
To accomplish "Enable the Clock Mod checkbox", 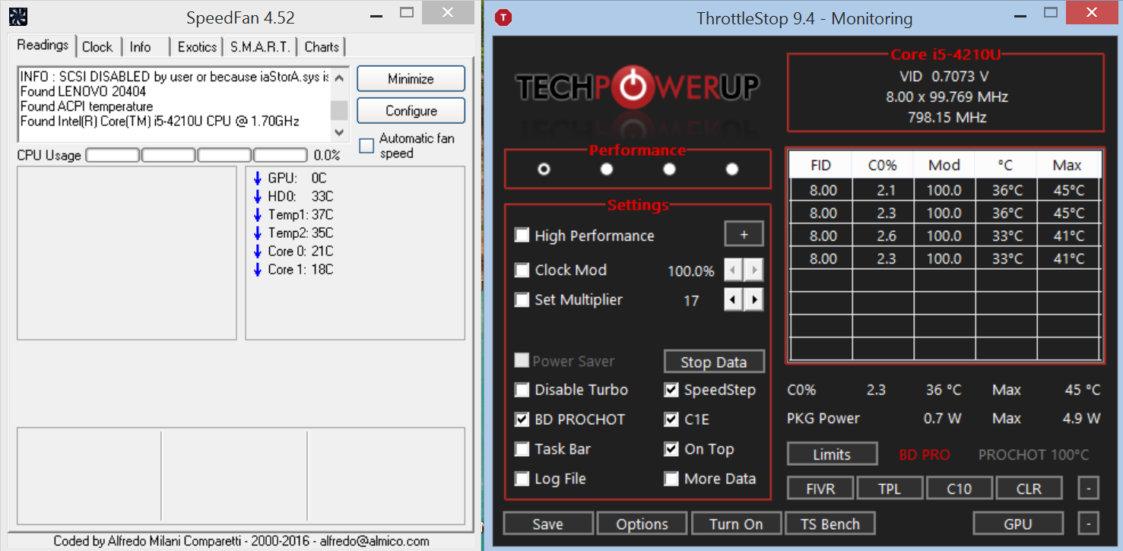I will pyautogui.click(x=522, y=270).
